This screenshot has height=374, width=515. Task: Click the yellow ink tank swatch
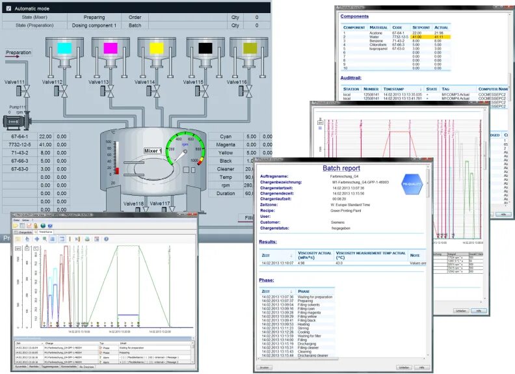(156, 48)
